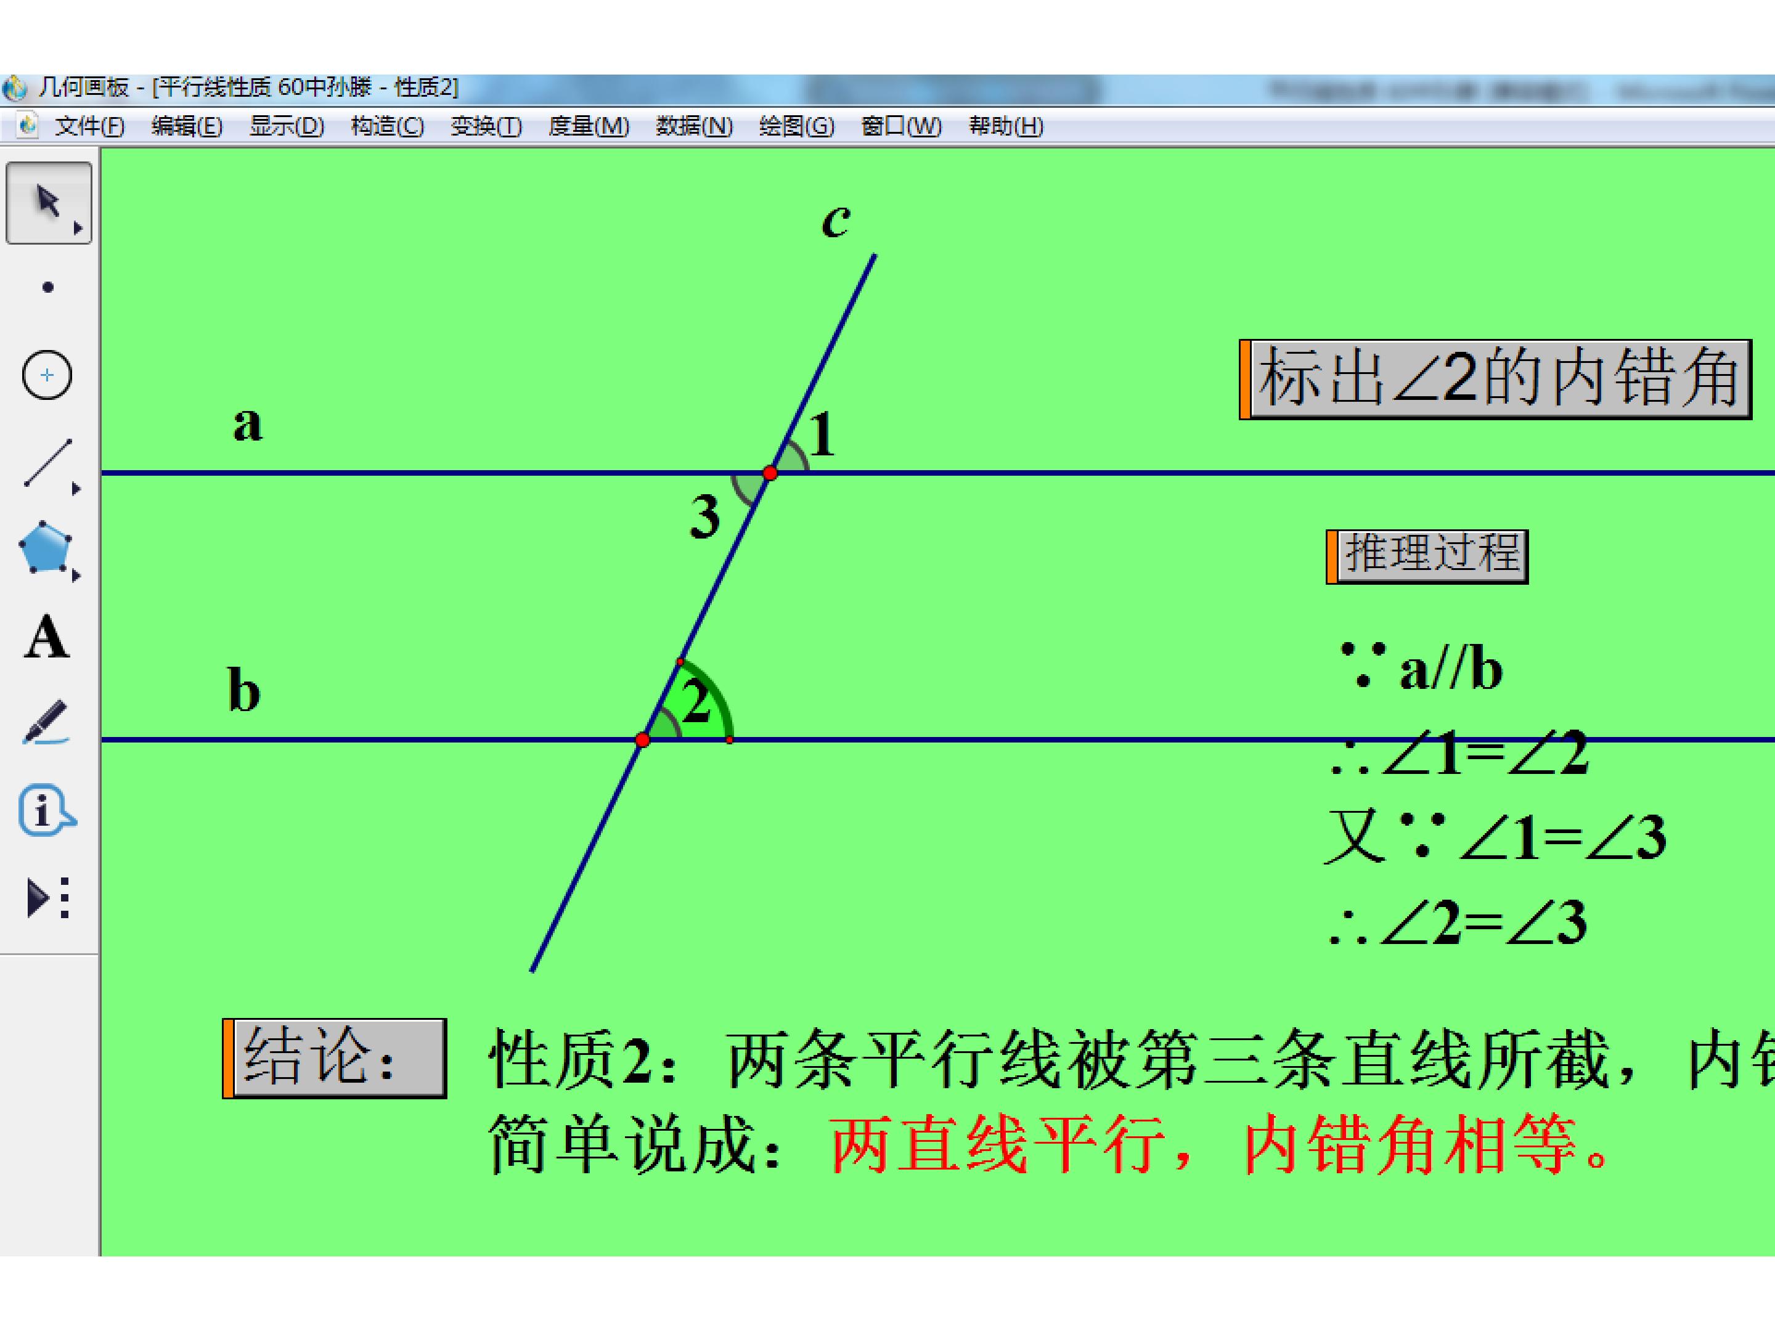Select the Point tool
The height and width of the screenshot is (1331, 1775).
point(48,287)
